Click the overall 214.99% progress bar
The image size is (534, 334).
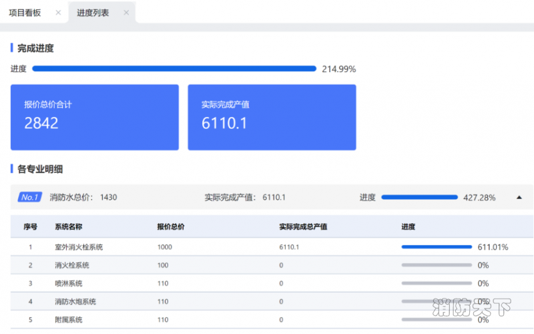[x=174, y=68]
